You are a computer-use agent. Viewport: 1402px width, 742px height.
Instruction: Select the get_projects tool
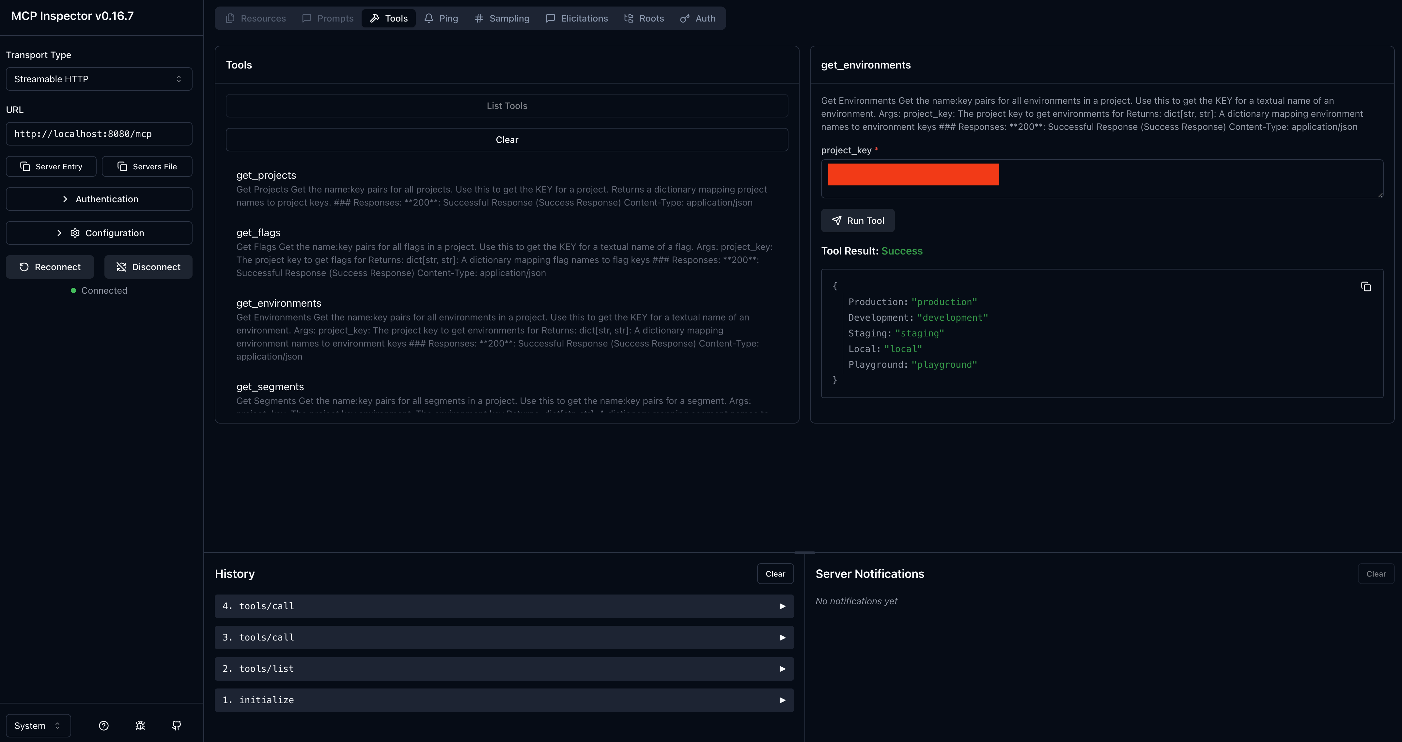click(507, 189)
